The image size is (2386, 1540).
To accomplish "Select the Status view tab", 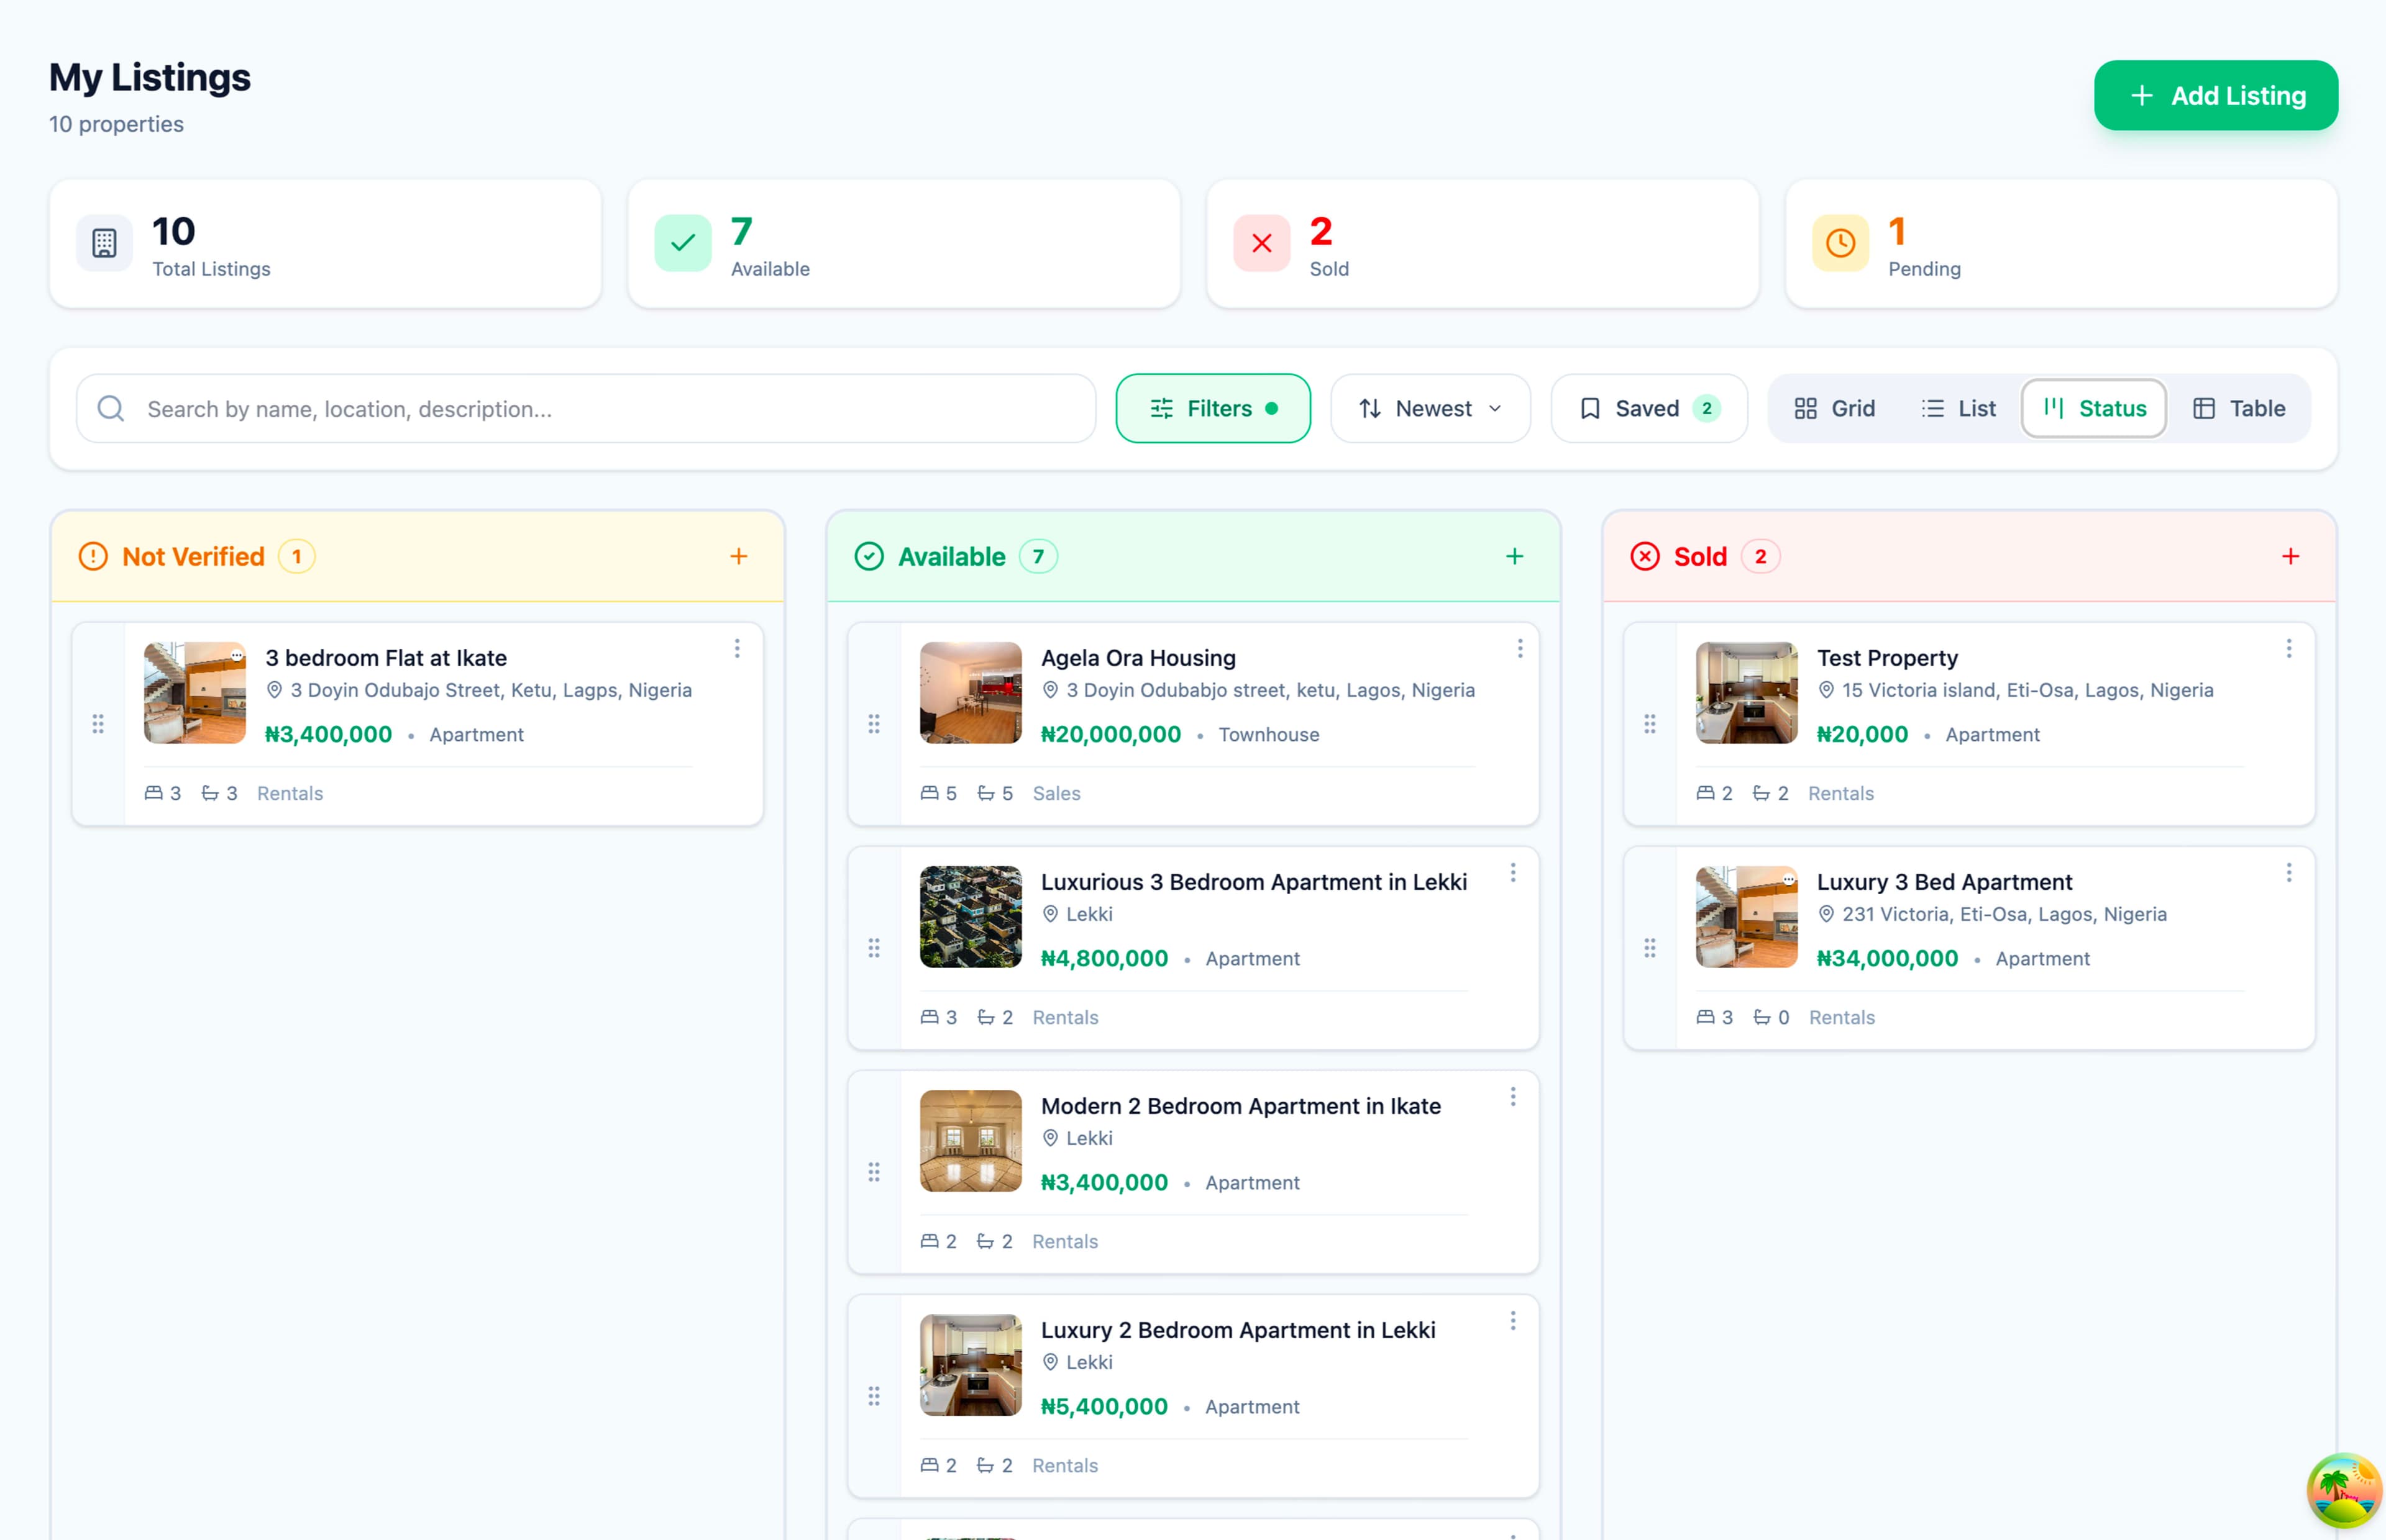I will (x=2094, y=408).
